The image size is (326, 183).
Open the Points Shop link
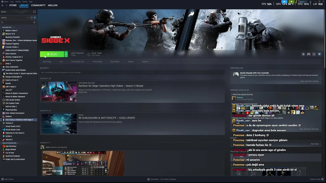pos(97,62)
